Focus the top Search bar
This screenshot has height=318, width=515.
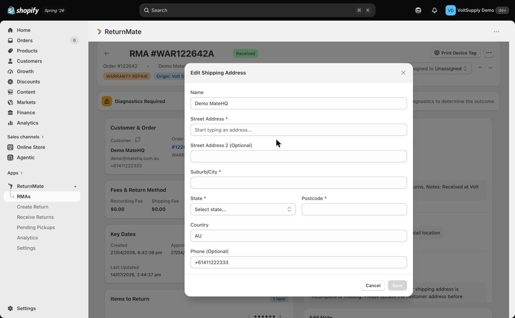257,10
